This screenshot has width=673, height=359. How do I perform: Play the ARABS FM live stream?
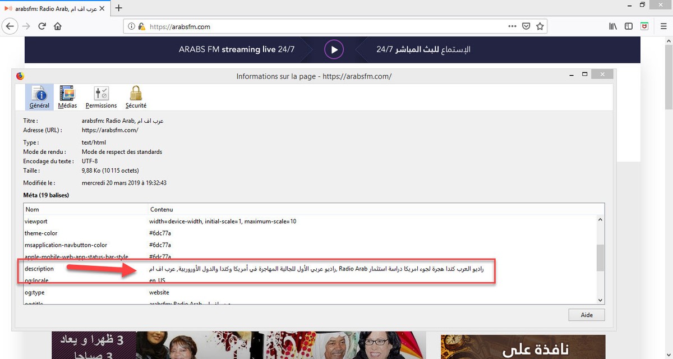(334, 49)
